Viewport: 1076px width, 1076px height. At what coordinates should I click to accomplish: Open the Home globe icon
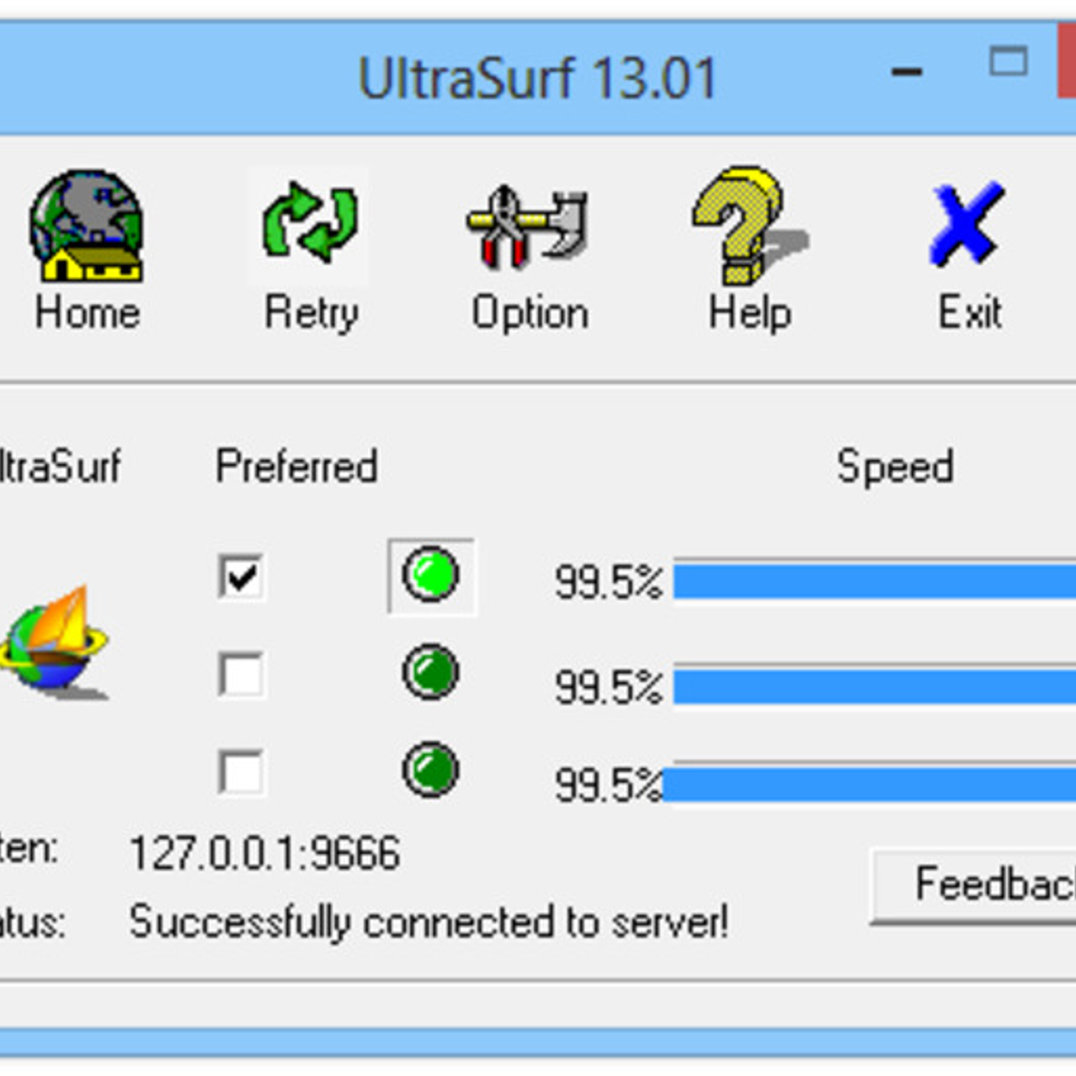pyautogui.click(x=86, y=225)
